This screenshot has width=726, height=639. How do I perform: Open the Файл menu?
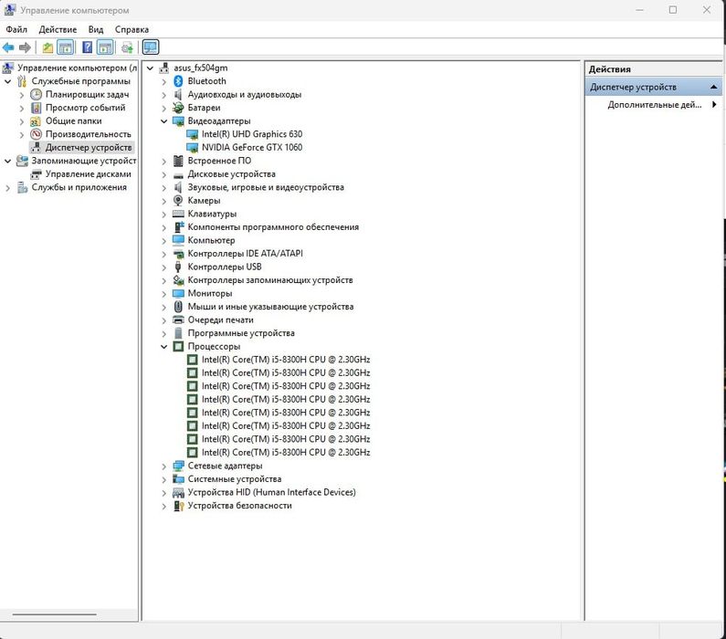pyautogui.click(x=16, y=29)
